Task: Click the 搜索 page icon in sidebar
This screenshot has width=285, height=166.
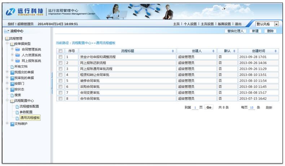Action: coord(12,95)
